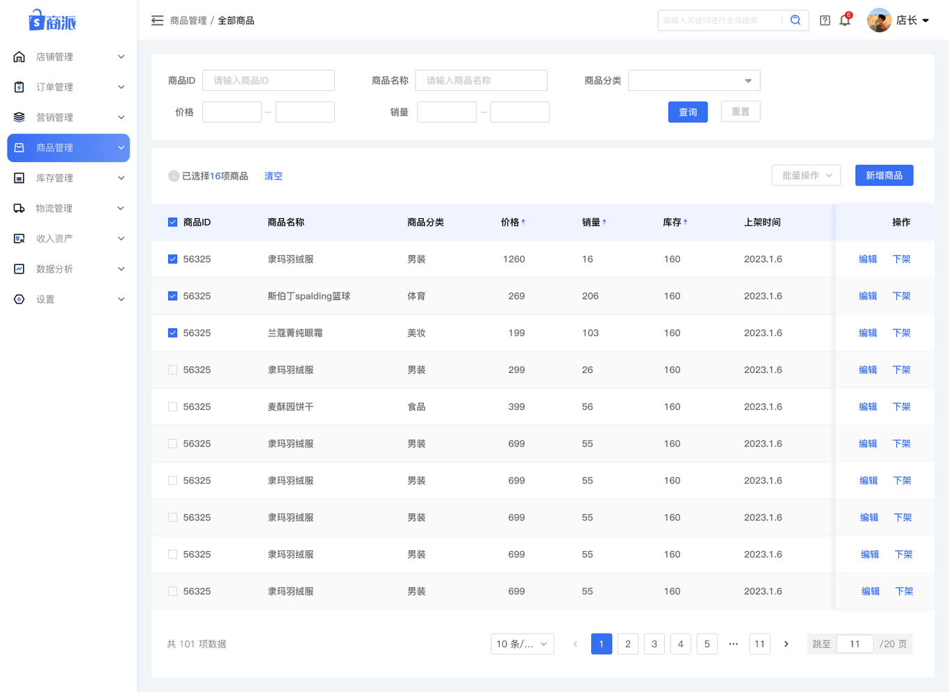Uncheck the checkbox in the price 1260 row
949x692 pixels.
172,259
